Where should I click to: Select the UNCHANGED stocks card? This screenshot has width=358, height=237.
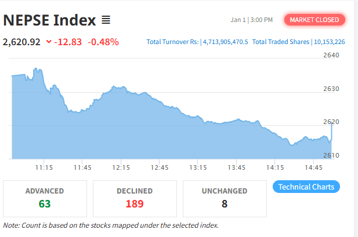click(225, 198)
